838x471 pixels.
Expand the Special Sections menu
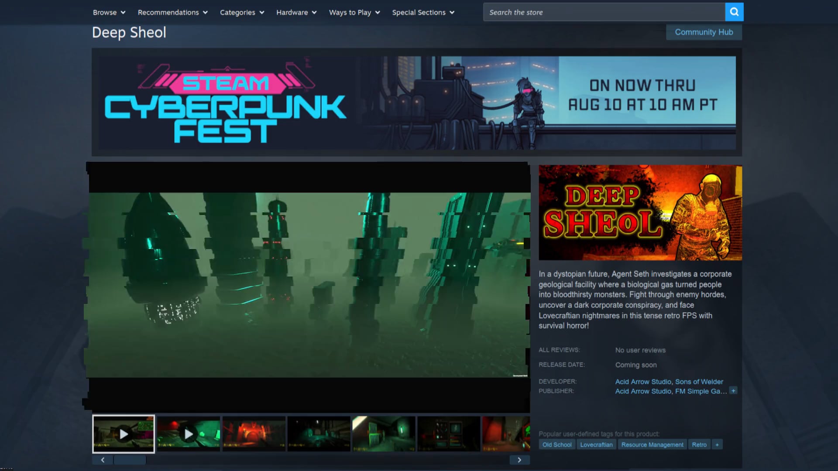tap(423, 12)
